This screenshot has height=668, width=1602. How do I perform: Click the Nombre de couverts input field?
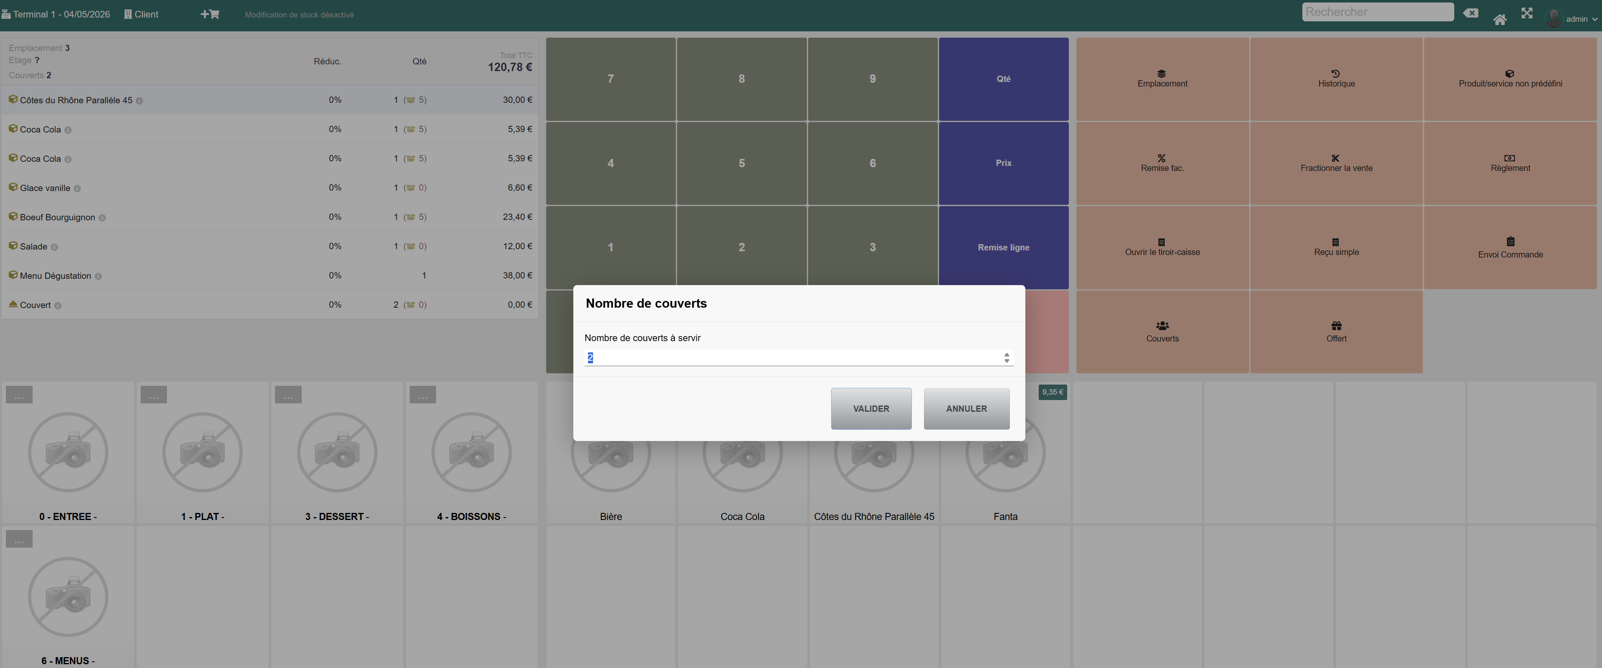(798, 358)
